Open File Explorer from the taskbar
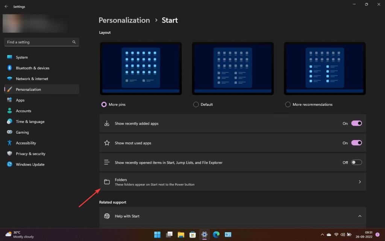The image size is (385, 241). point(181,235)
